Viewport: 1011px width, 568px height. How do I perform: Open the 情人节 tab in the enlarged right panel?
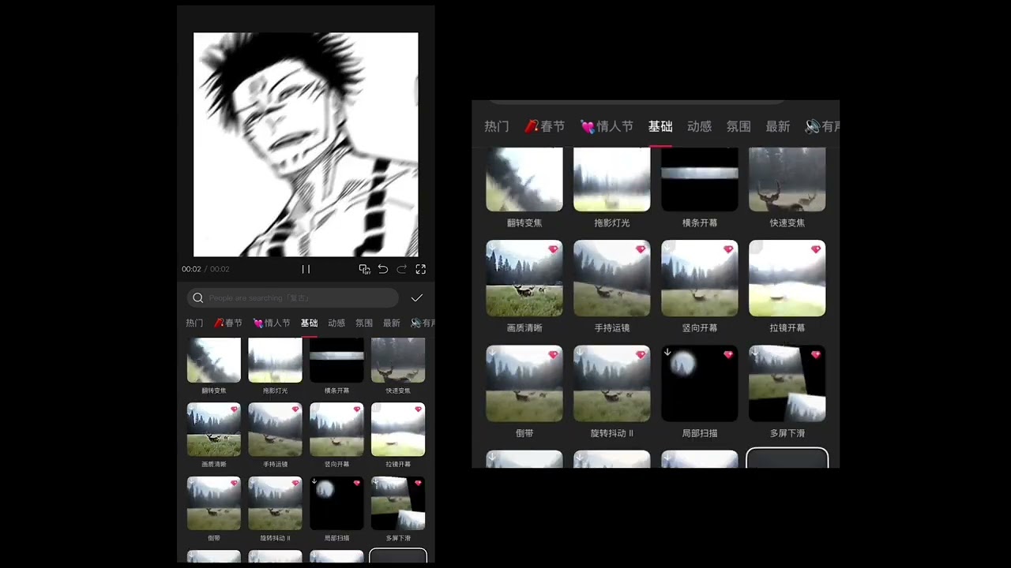click(x=607, y=126)
